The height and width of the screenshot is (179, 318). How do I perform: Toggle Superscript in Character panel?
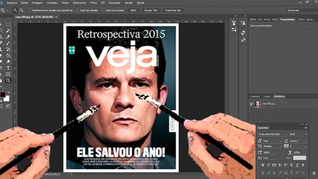(x=286, y=165)
